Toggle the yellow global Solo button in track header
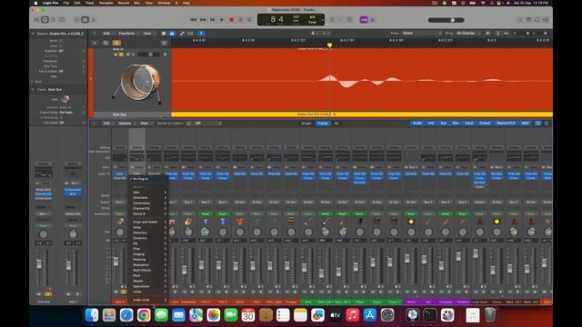The image size is (582, 327). tap(116, 43)
